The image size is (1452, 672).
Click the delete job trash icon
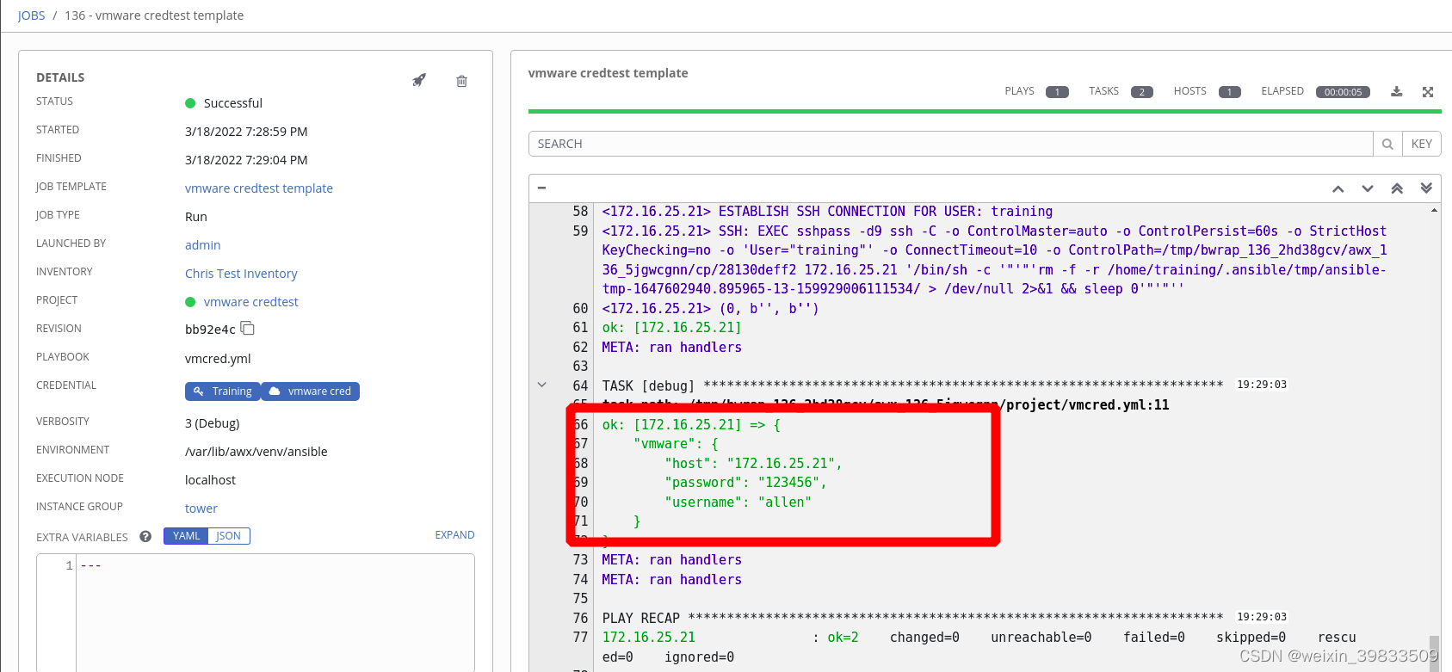click(x=461, y=81)
